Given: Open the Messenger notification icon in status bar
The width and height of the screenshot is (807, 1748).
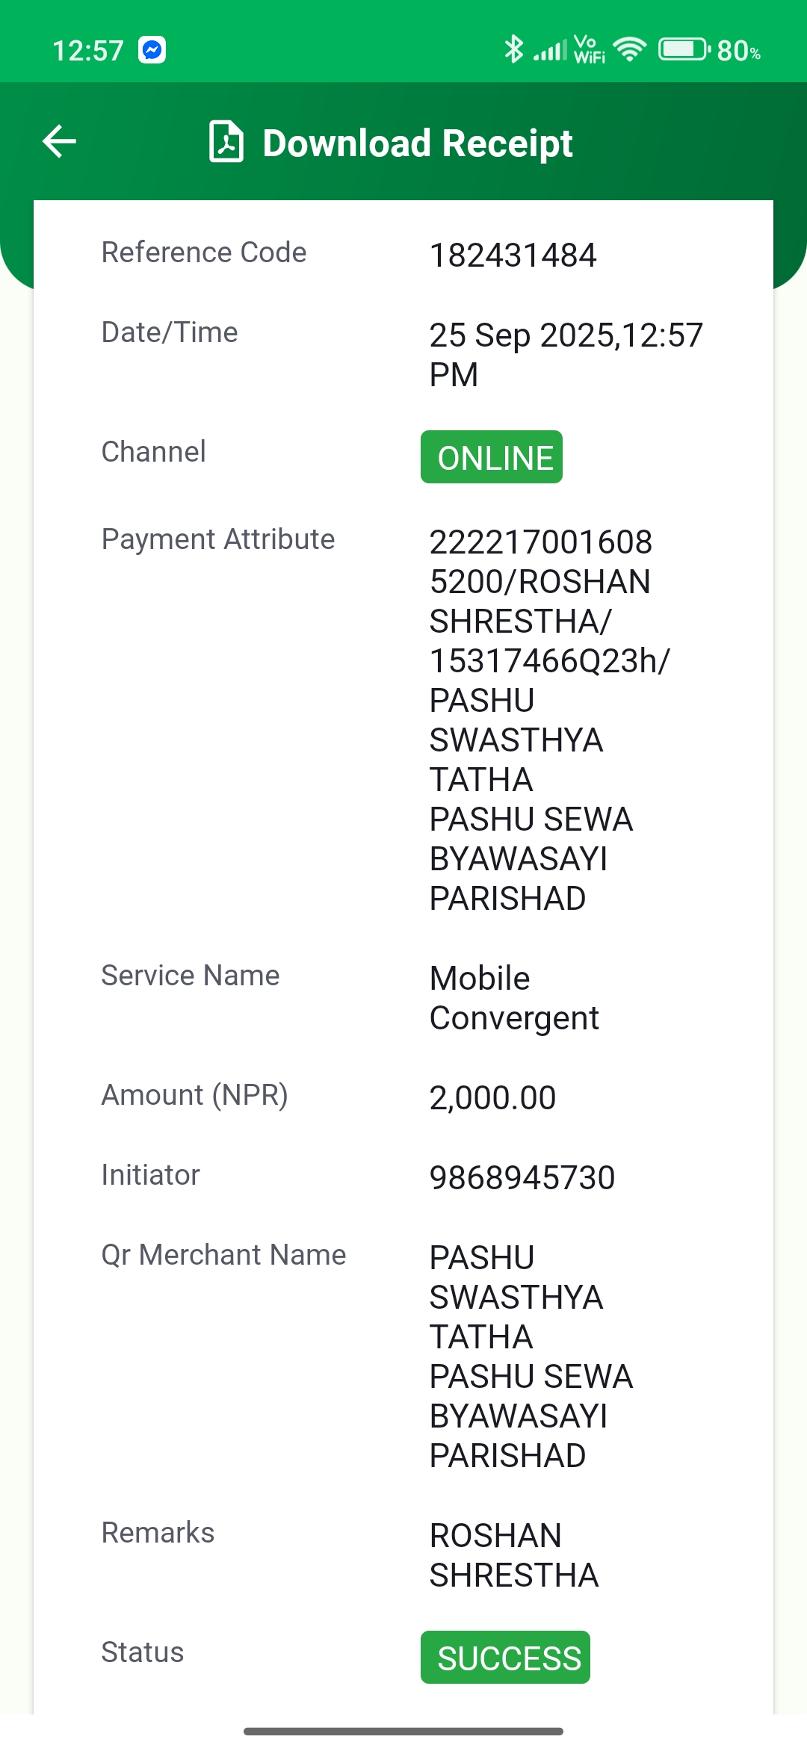Looking at the screenshot, I should pyautogui.click(x=152, y=50).
